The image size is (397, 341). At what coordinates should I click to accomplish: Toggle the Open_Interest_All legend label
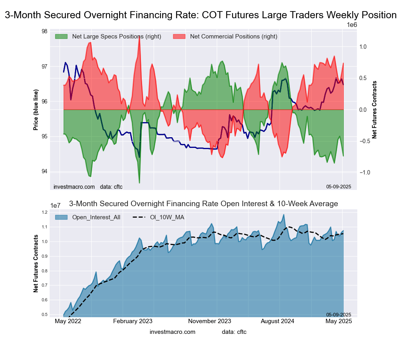(96, 217)
